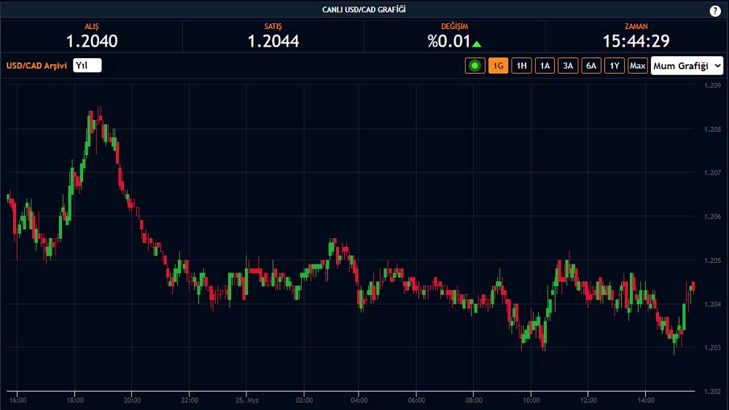Click the green up-arrow change indicator

pos(477,44)
